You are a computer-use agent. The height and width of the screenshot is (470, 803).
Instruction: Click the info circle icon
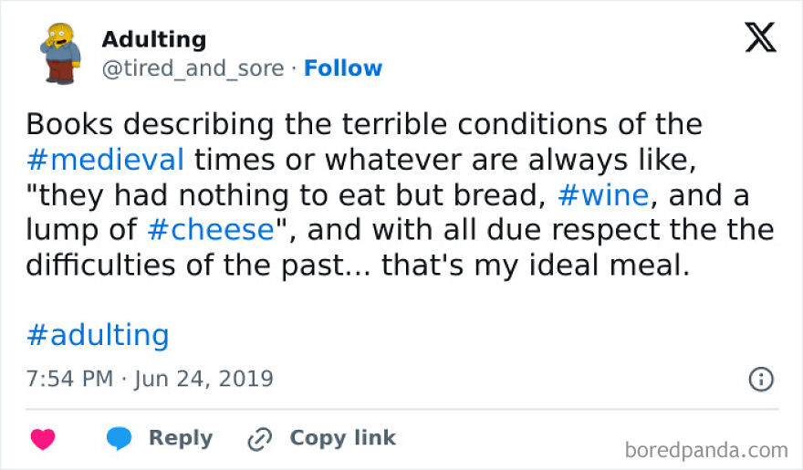(x=761, y=379)
